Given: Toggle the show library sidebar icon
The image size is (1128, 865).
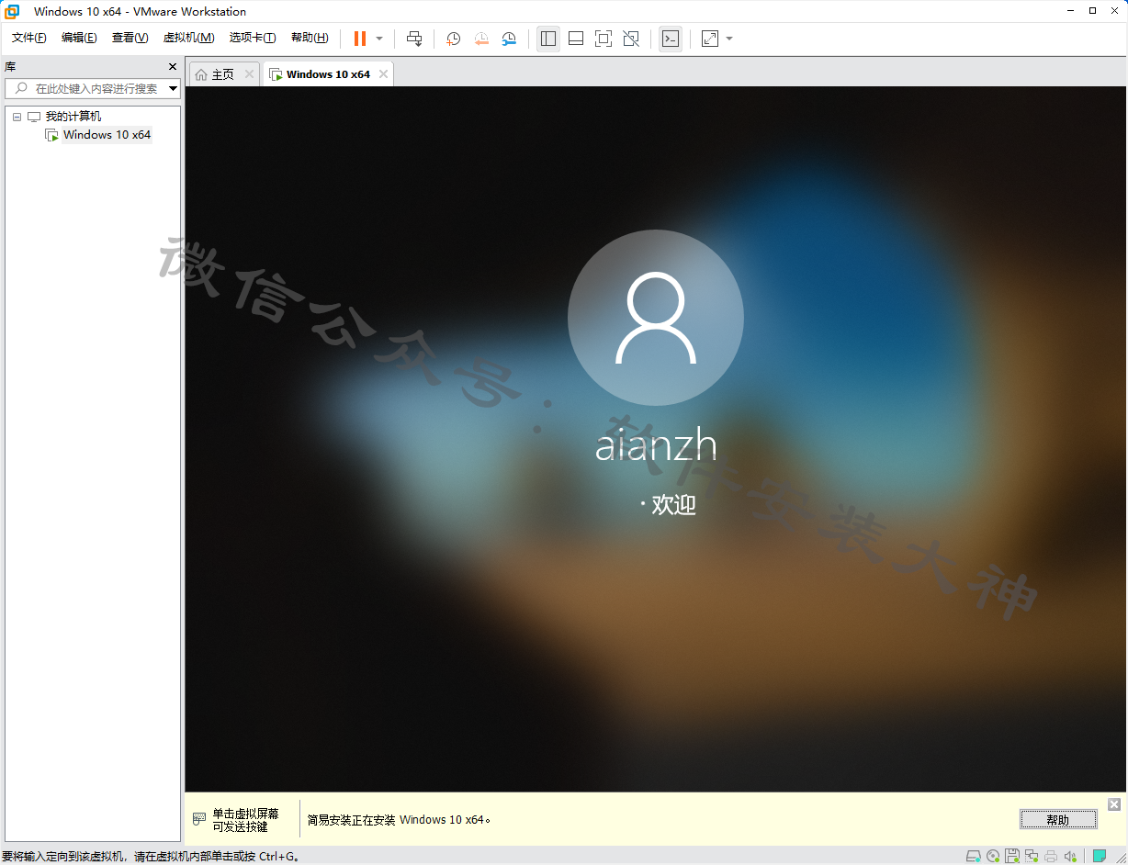Looking at the screenshot, I should 548,39.
